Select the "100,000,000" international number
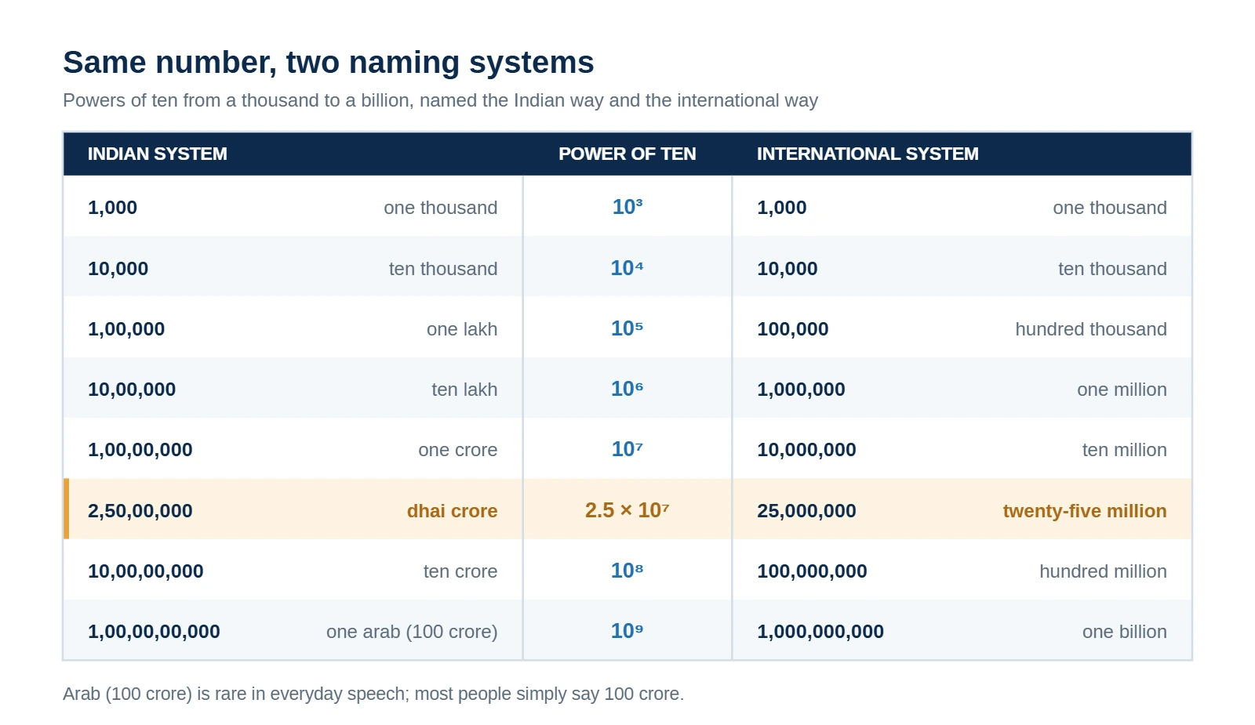The image size is (1255, 725). click(x=812, y=571)
